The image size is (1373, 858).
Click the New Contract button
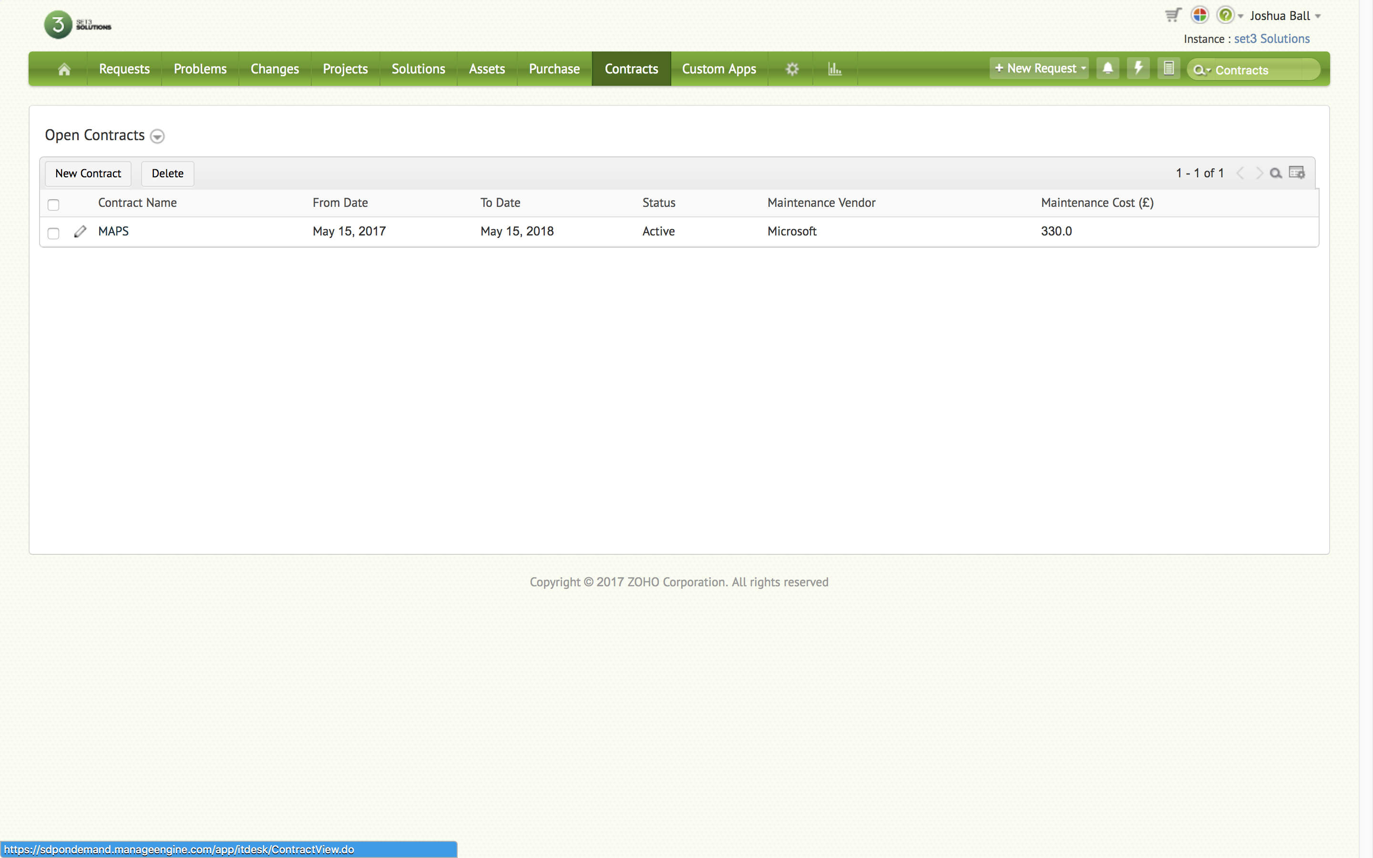tap(88, 174)
